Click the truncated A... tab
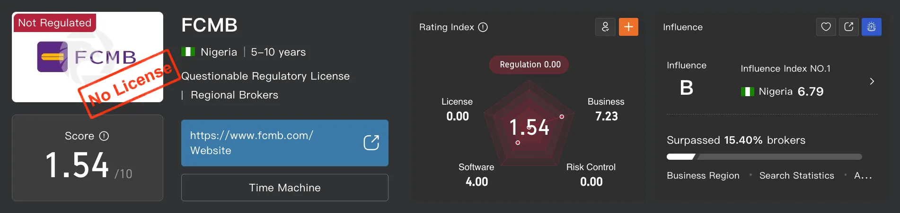The height and width of the screenshot is (213, 900). point(863,175)
